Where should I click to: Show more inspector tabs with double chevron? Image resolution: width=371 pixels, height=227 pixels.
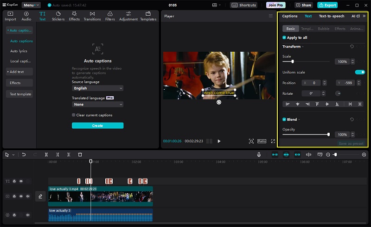(364, 16)
